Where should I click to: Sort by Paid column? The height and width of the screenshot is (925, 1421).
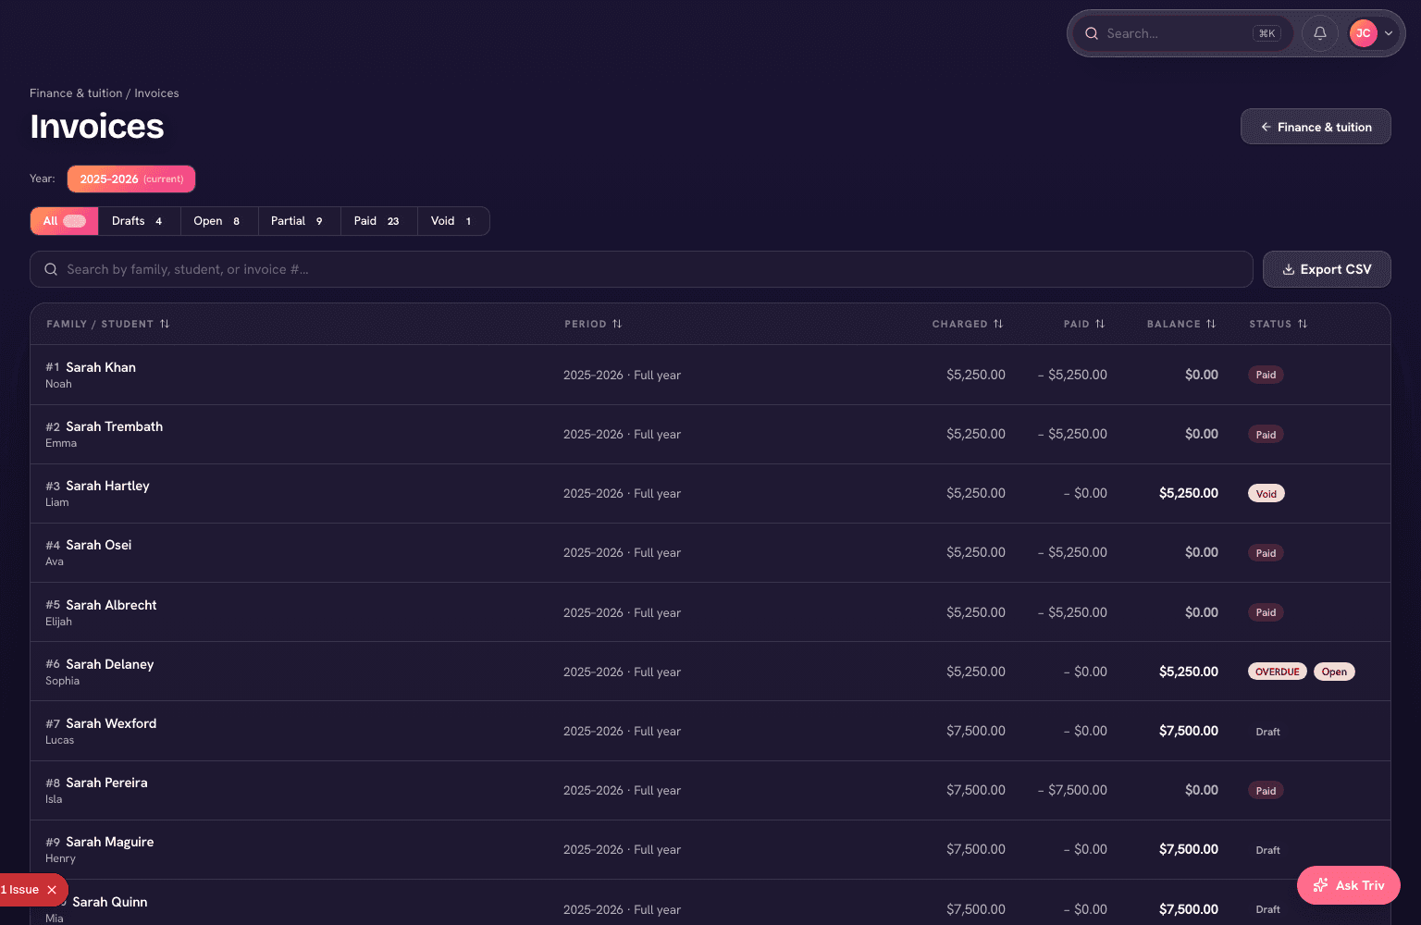[x=1084, y=324]
